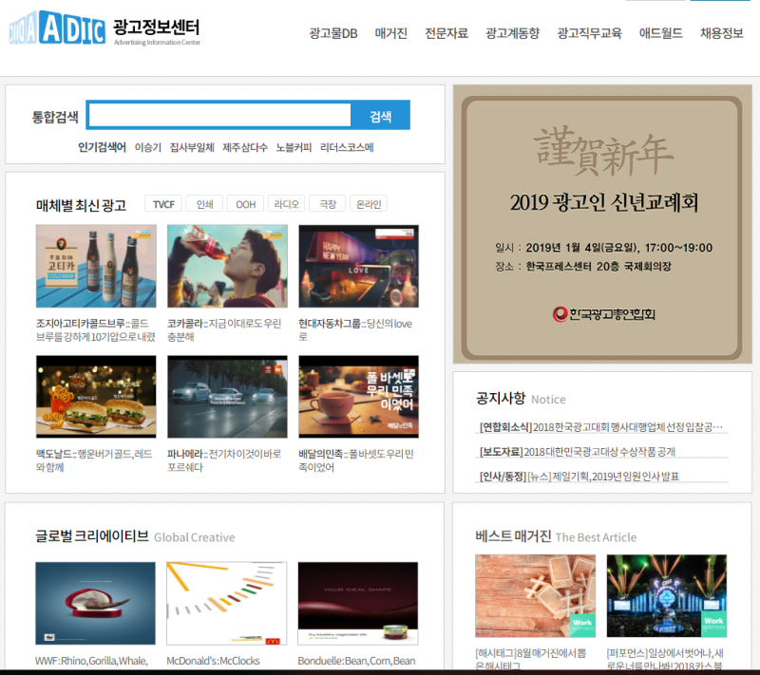The width and height of the screenshot is (760, 675).
Task: Focus the 통합검색 search input field
Action: pyautogui.click(x=219, y=115)
